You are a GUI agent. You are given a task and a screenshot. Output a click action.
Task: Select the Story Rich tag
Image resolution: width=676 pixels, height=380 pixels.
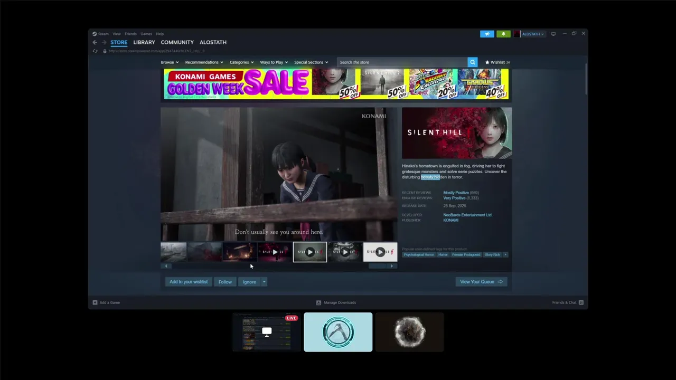coord(492,254)
